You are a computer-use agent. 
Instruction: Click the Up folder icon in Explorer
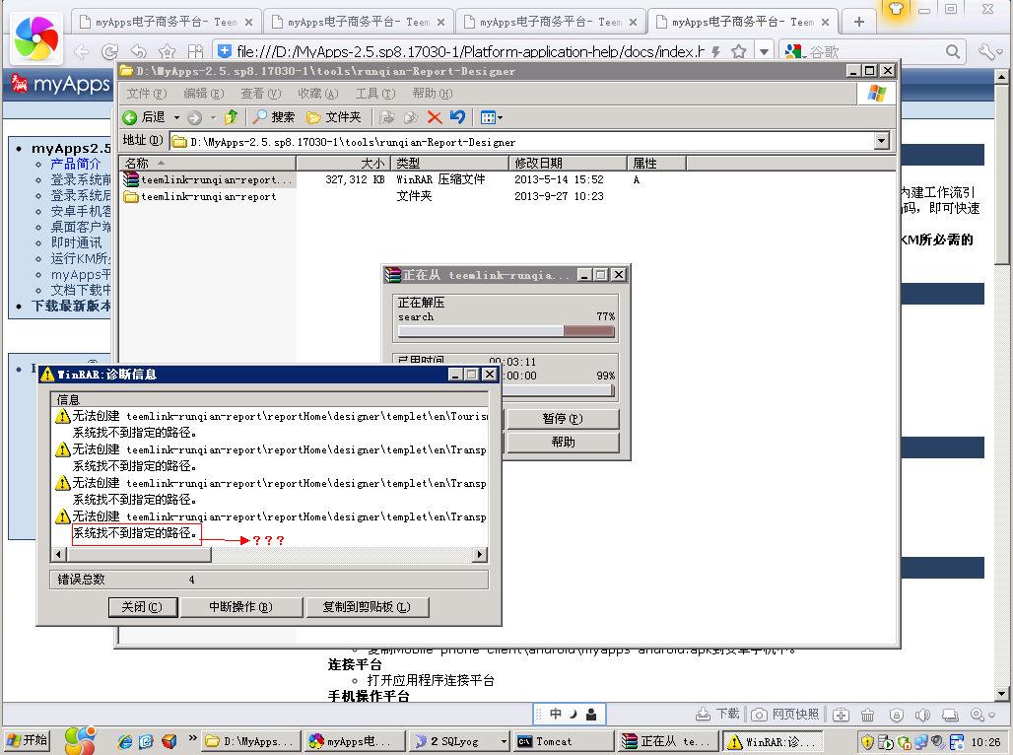click(232, 117)
